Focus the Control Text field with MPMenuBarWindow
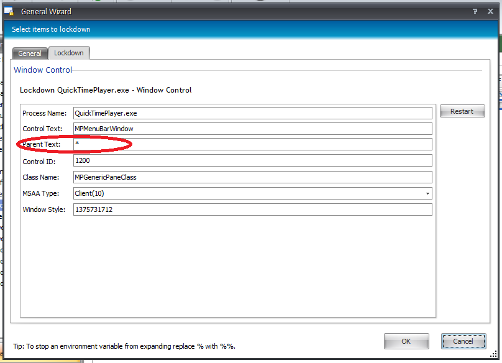This screenshot has width=502, height=363. (252, 129)
